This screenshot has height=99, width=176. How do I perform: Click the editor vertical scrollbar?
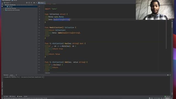click(166, 34)
